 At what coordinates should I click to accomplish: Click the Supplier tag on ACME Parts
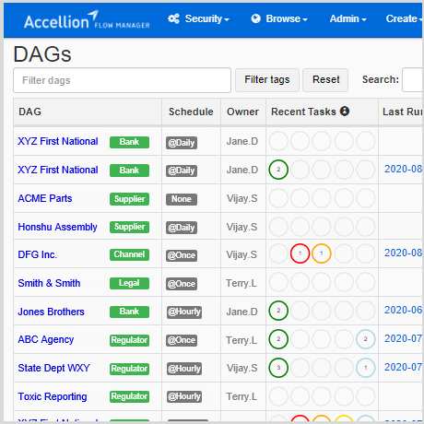point(129,199)
